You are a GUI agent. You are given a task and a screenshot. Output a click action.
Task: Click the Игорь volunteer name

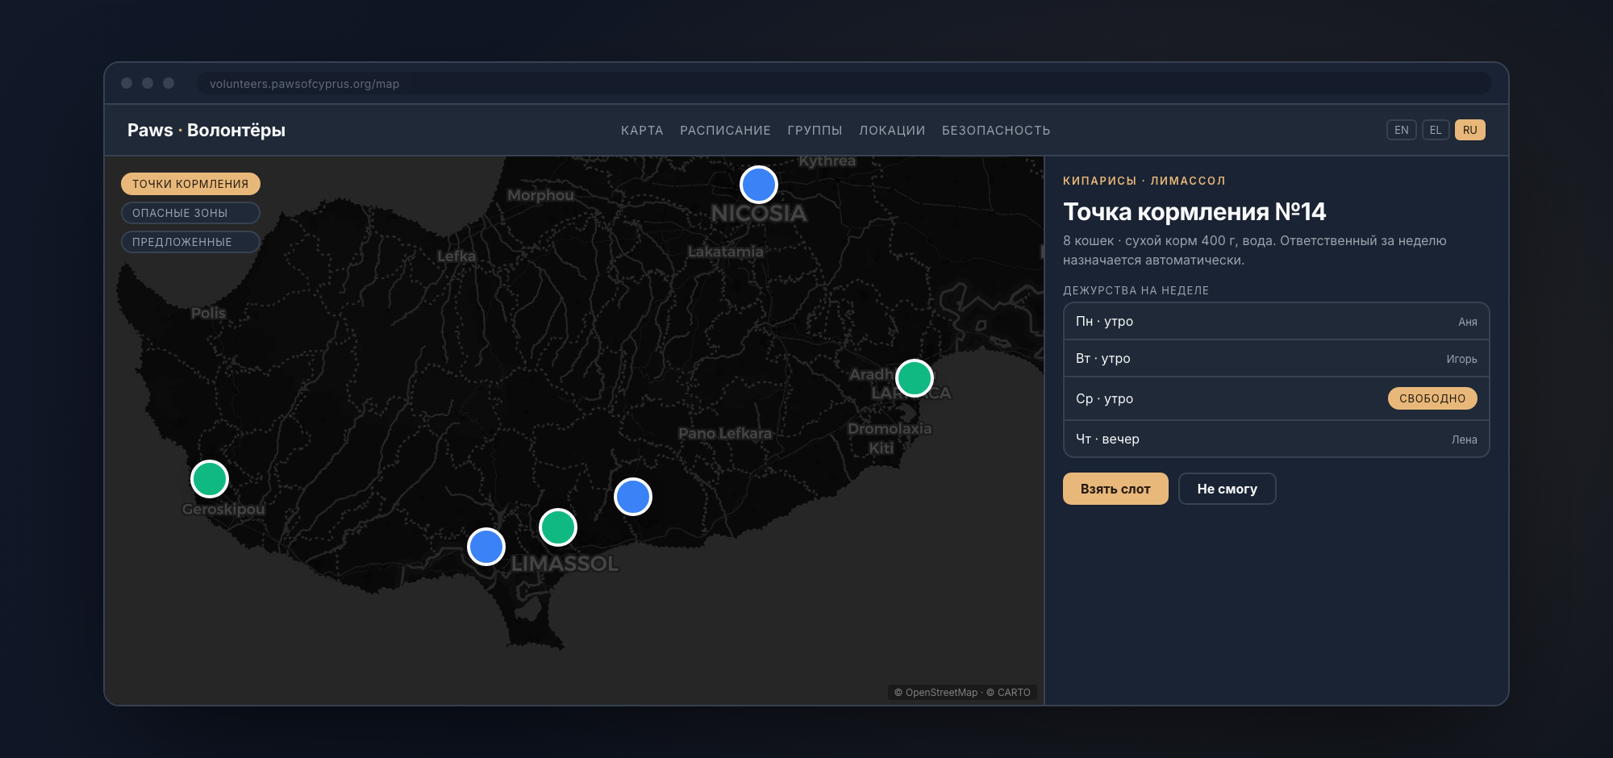coord(1461,359)
